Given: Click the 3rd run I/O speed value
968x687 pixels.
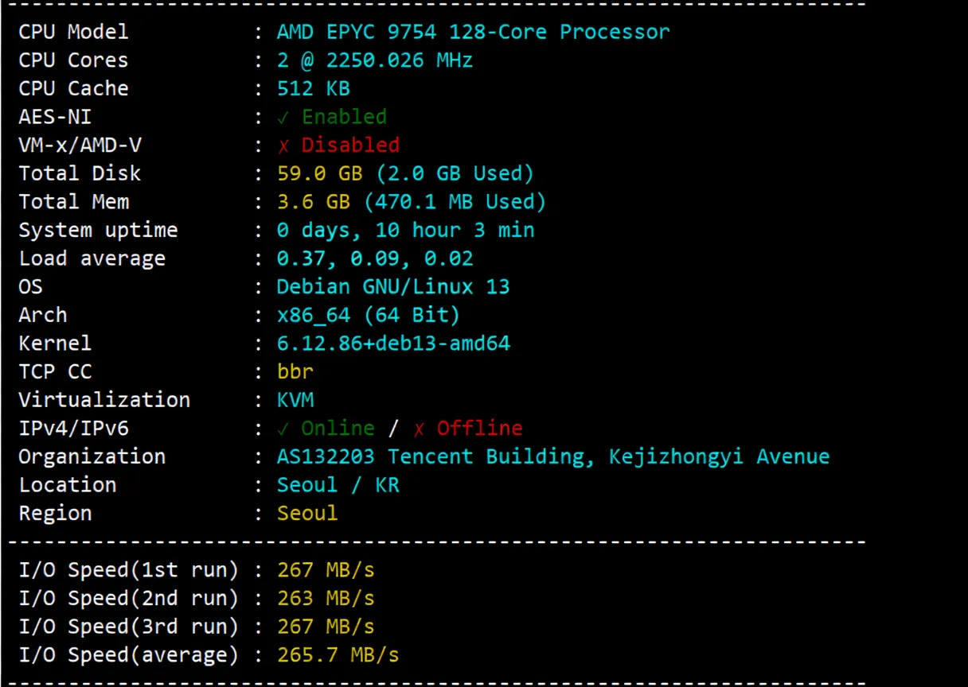Looking at the screenshot, I should pos(326,627).
